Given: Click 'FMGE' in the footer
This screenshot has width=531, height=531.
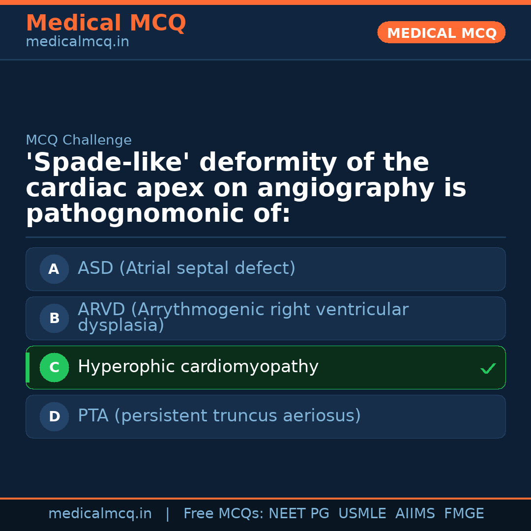Looking at the screenshot, I should pyautogui.click(x=464, y=514).
